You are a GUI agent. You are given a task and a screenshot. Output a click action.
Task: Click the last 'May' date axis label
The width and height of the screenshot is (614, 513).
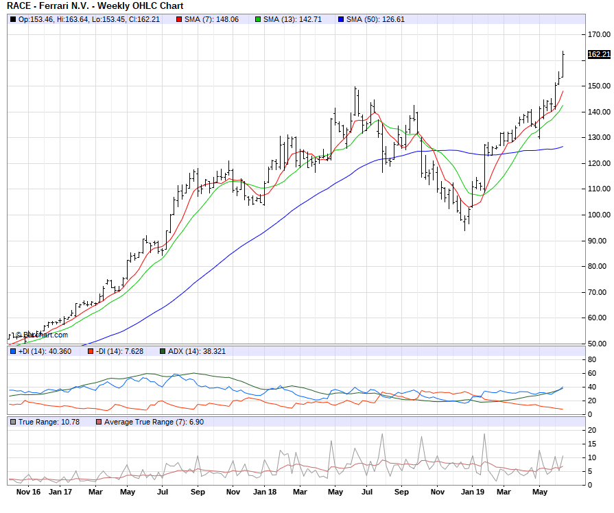[x=540, y=492]
